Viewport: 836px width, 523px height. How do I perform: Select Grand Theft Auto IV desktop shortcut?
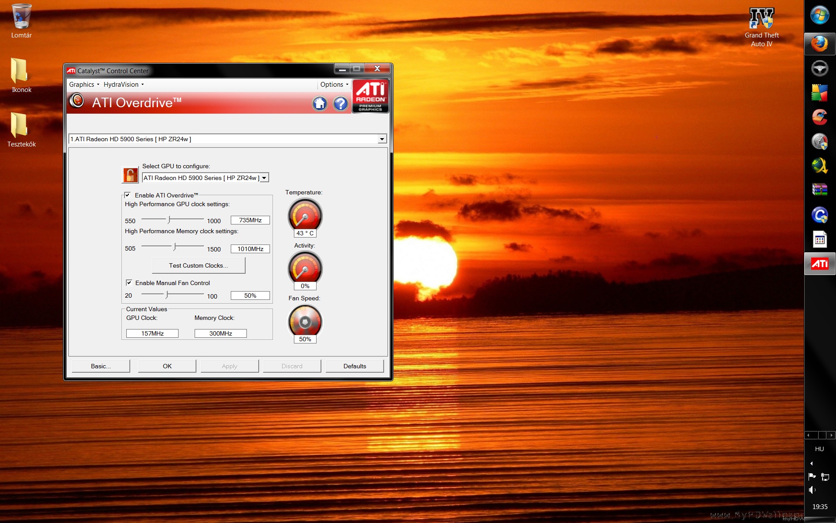click(x=762, y=27)
